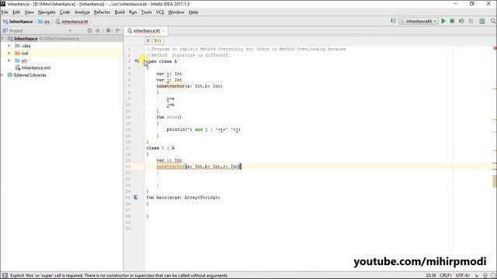Click the read-only lock icon in status bar
497x279 pixels.
[x=476, y=276]
